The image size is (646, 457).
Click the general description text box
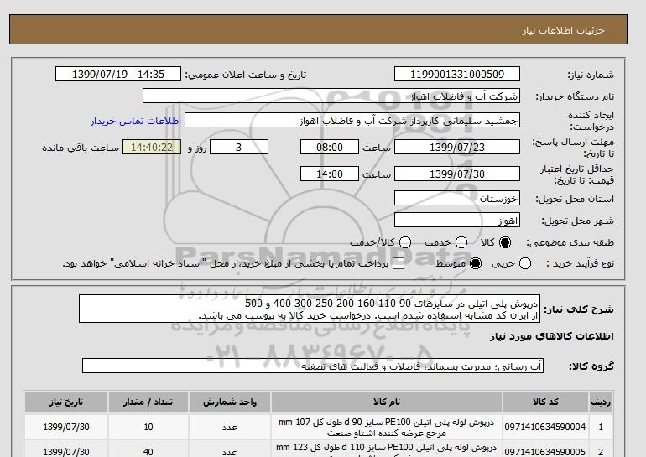click(x=310, y=309)
